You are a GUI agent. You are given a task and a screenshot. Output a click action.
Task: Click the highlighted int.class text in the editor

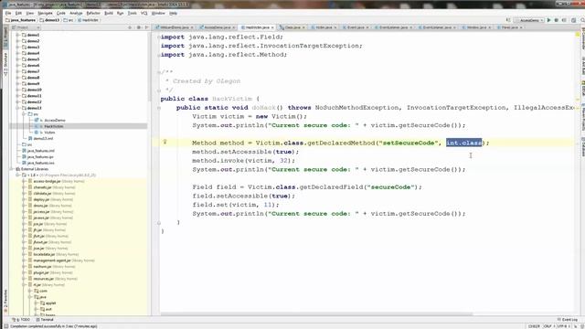pos(463,143)
